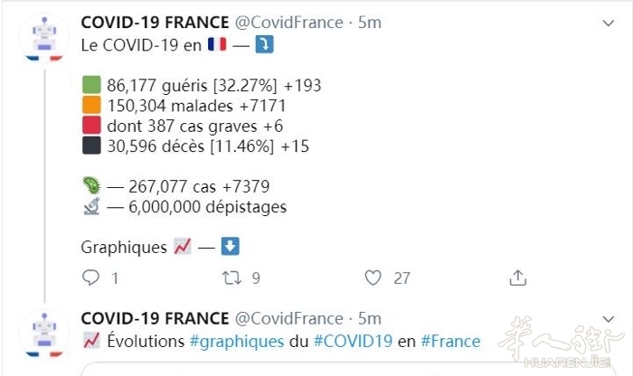Open share options for the first tweet
This screenshot has width=633, height=376.
pos(518,277)
